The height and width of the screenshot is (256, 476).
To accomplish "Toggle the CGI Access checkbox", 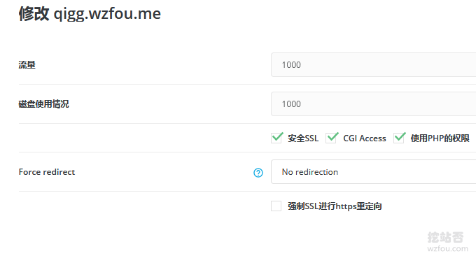I will (332, 138).
